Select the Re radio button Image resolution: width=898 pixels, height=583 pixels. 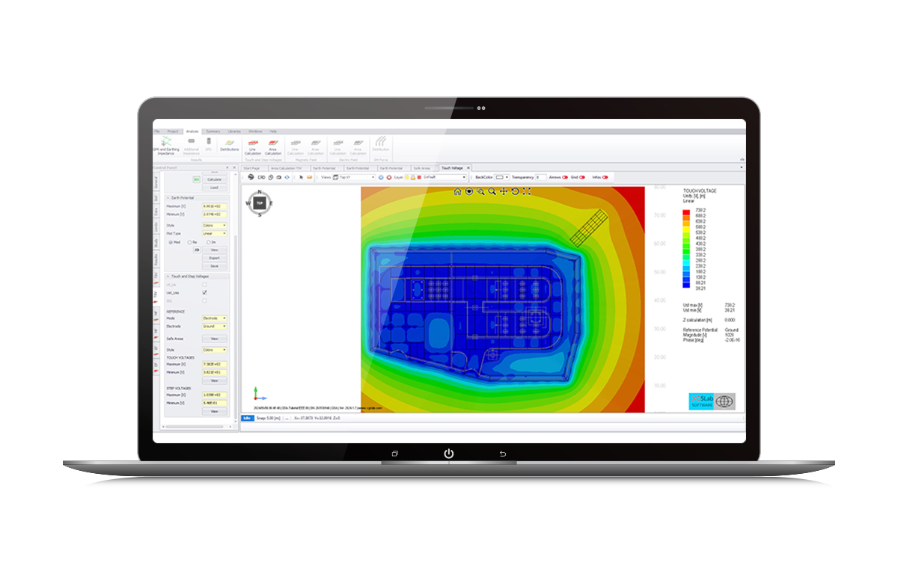189,242
